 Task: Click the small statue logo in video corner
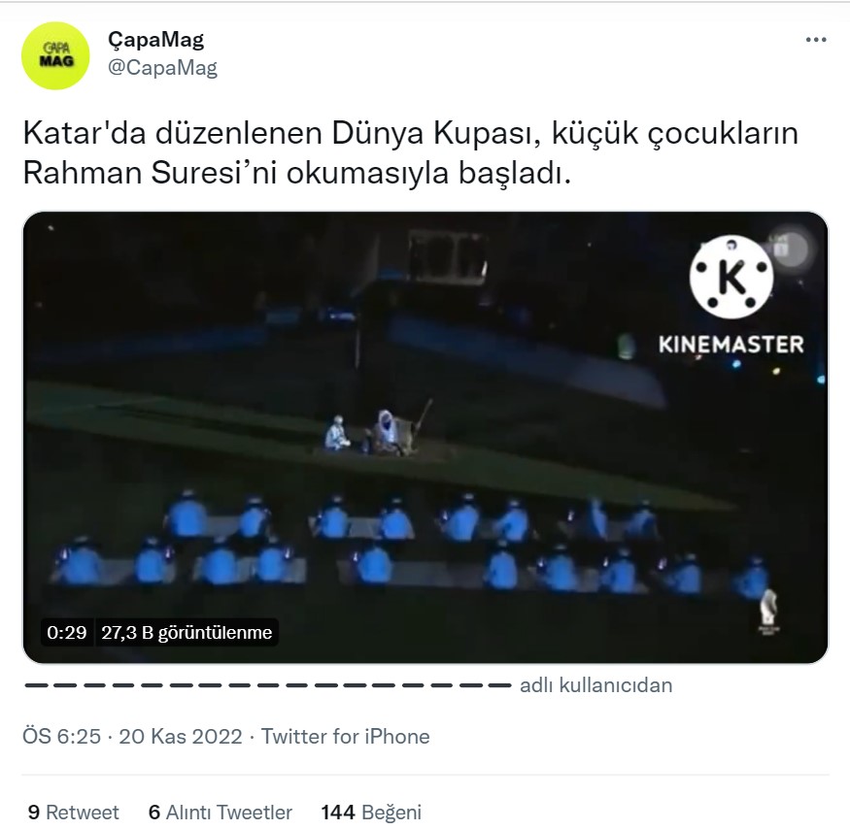[768, 612]
